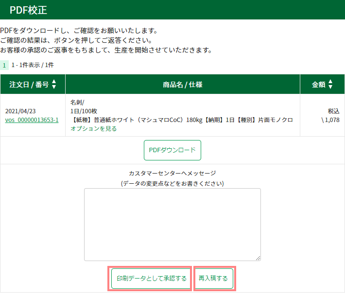Click the PDF校正 page title bar
Image resolution: width=345 pixels, height=298 pixels.
click(x=28, y=9)
